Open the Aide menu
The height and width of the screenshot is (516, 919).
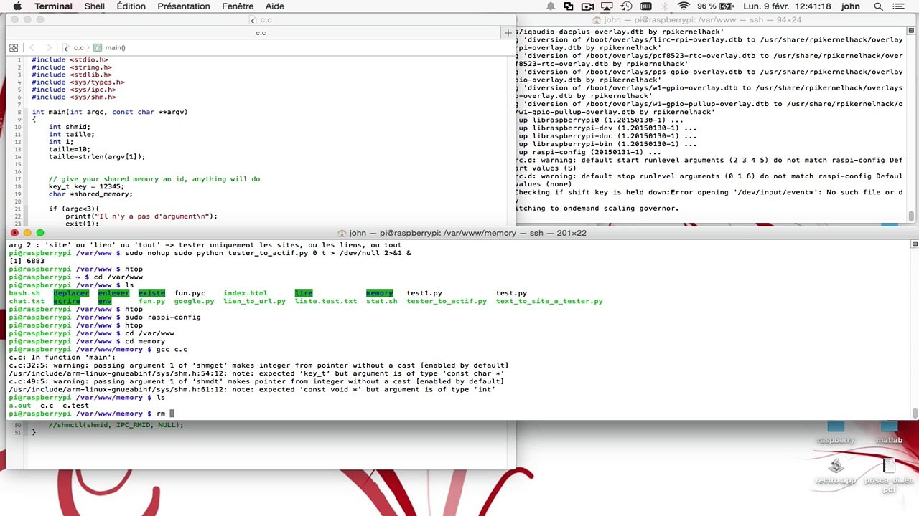click(x=275, y=6)
